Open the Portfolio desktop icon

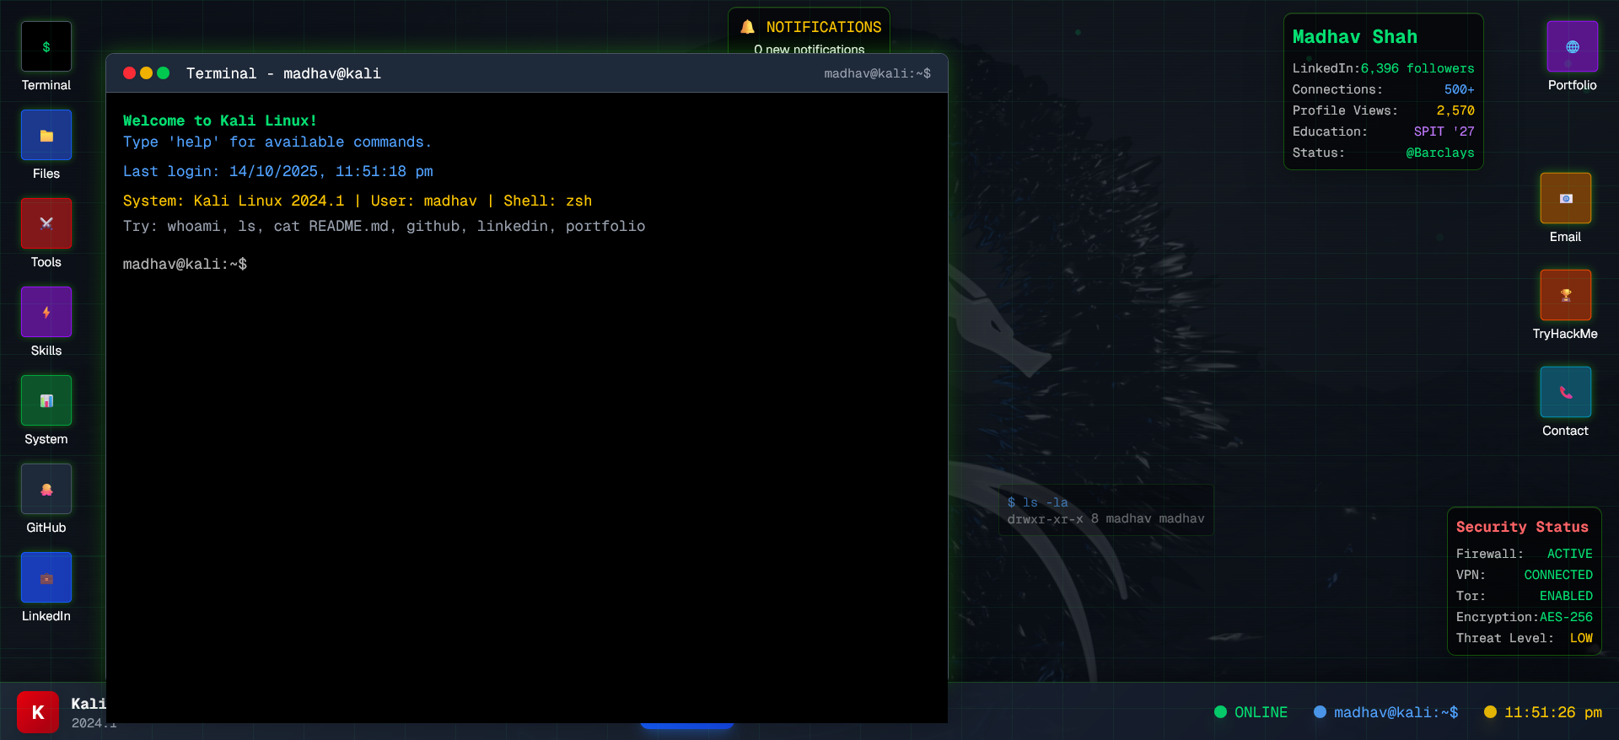coord(1572,56)
